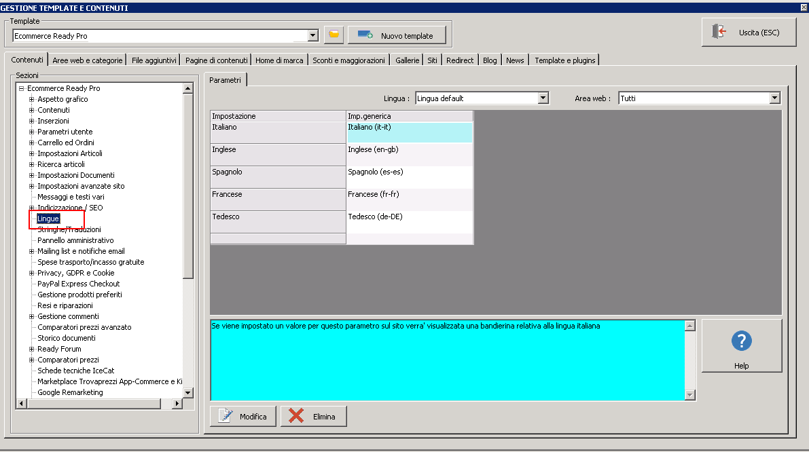Select the Lingue tree item
809x452 pixels.
[x=48, y=219]
